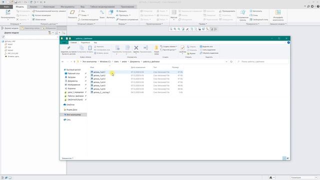
Task: Click Выделить все in Explorer ribbon
Action: tap(206, 46)
